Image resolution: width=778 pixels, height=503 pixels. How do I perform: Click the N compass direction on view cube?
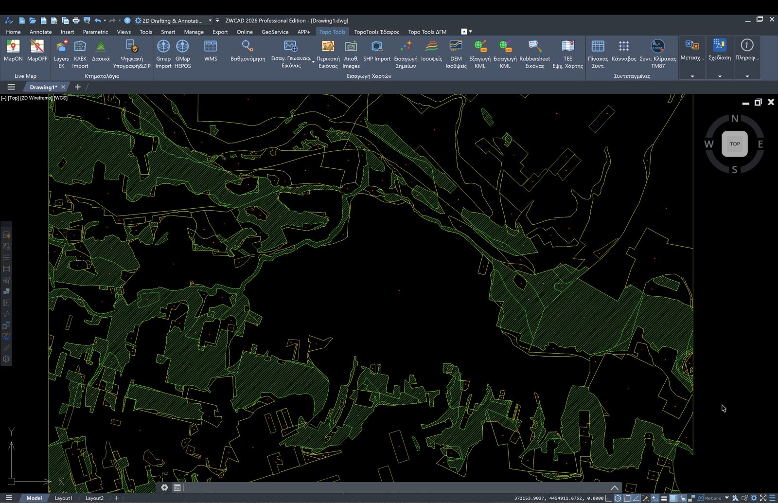point(735,118)
